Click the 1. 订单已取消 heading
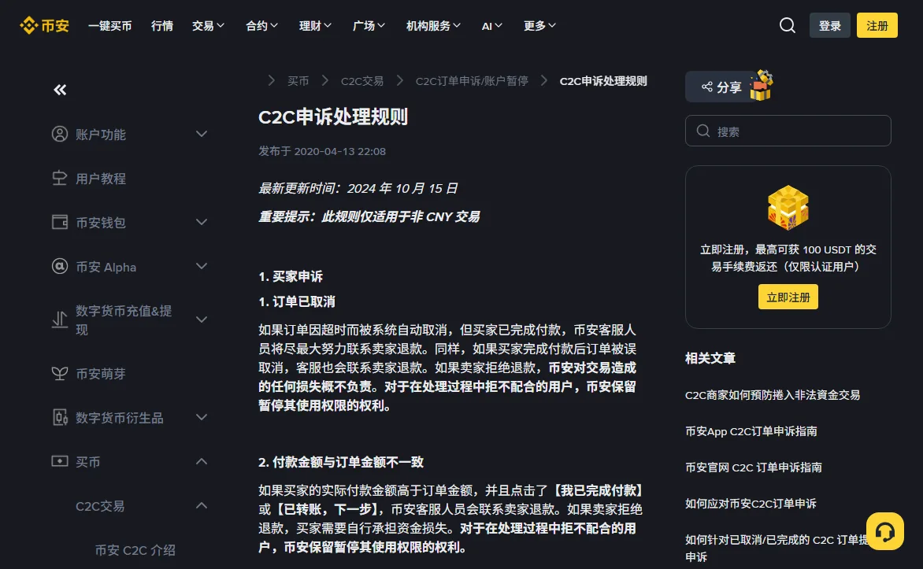The width and height of the screenshot is (923, 569). pyautogui.click(x=297, y=302)
